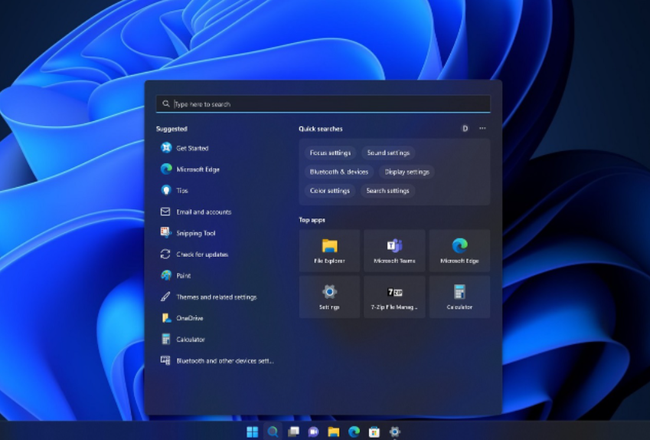Launch Microsoft Teams from Top apps

tap(394, 251)
